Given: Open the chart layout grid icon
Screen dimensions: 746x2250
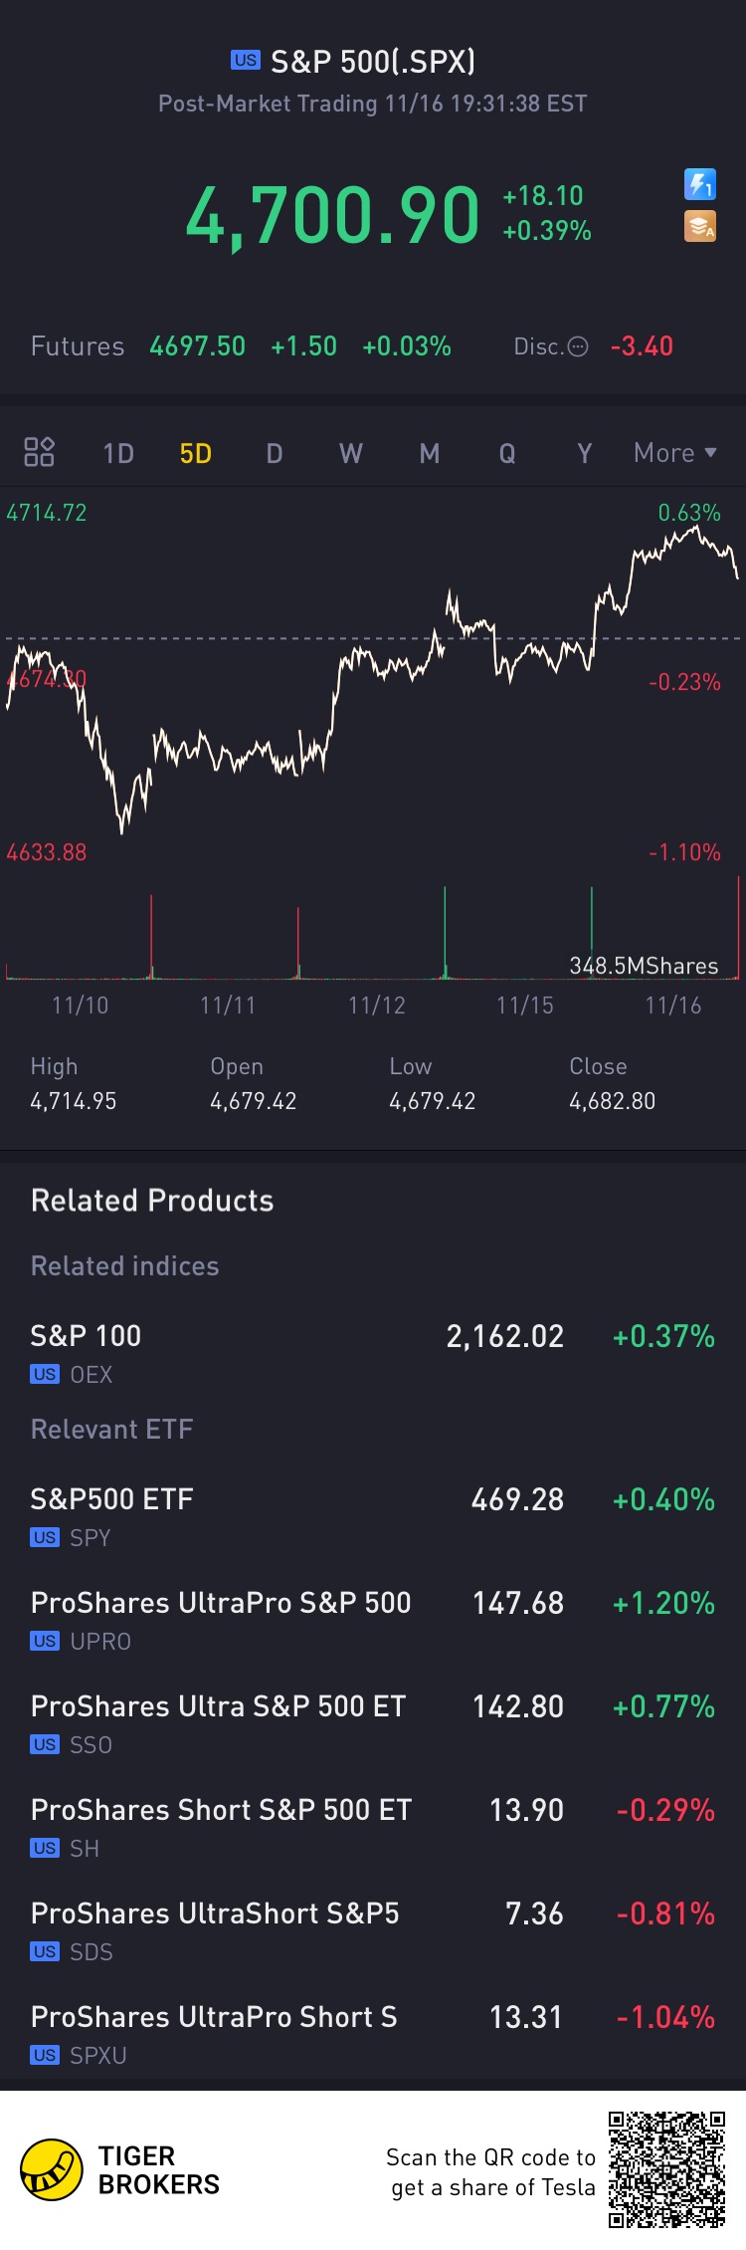Looking at the screenshot, I should (39, 453).
